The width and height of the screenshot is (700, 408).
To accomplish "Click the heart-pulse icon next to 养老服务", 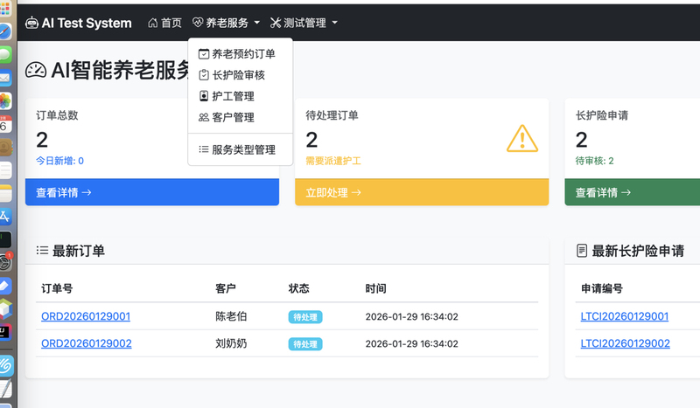I will (x=198, y=23).
